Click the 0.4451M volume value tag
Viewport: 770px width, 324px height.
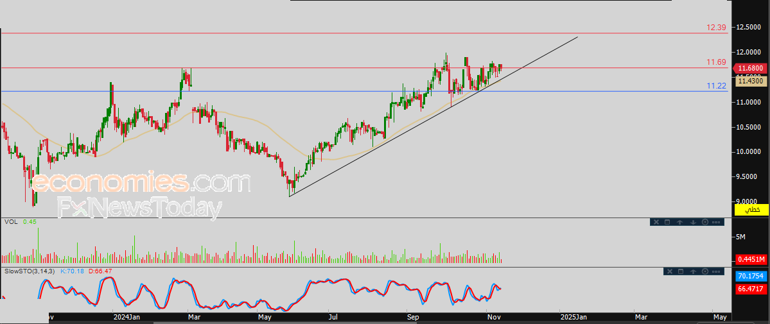pyautogui.click(x=751, y=259)
